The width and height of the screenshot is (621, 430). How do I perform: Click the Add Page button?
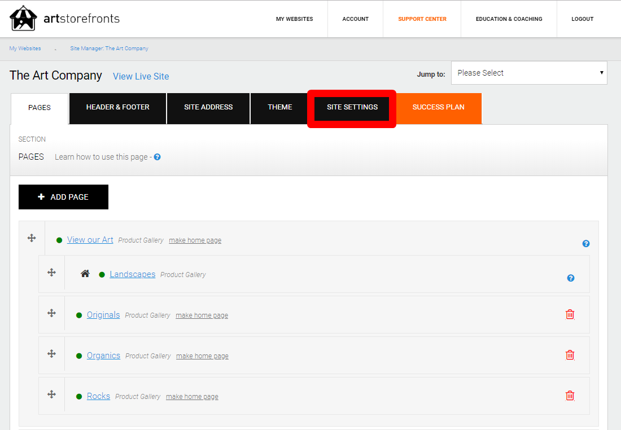coord(63,196)
